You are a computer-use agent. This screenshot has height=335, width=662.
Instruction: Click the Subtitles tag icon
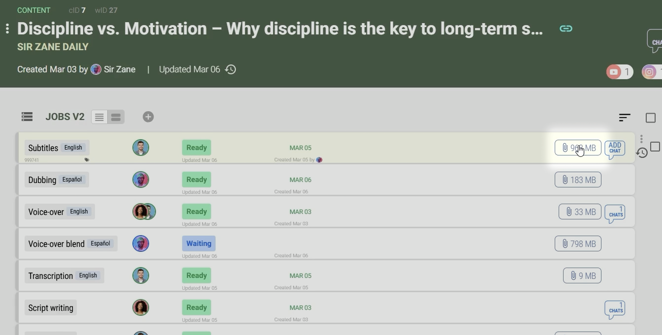click(x=87, y=160)
